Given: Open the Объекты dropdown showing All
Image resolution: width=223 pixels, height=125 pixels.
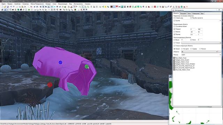Looking at the screenshot, I should [x=199, y=52].
